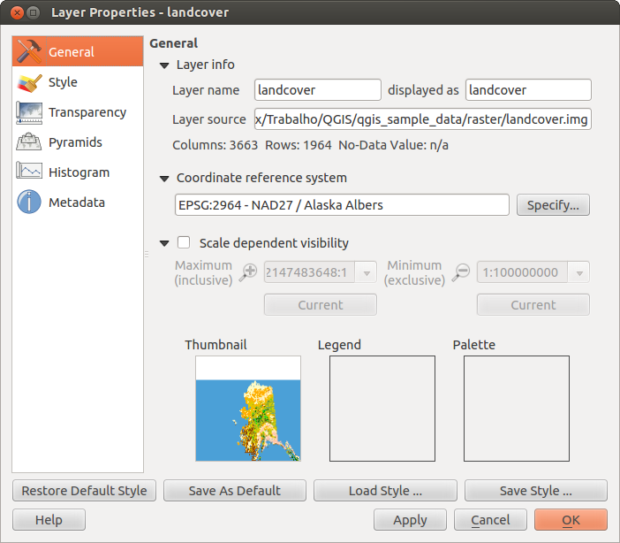This screenshot has width=620, height=543.
Task: Collapse the Coordinate reference system section
Action: click(164, 179)
